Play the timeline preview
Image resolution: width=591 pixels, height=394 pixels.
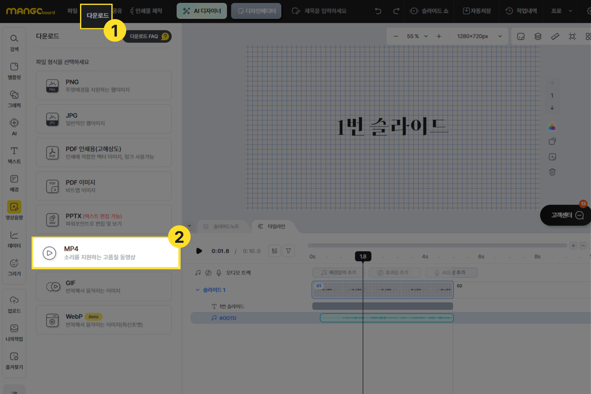click(199, 251)
